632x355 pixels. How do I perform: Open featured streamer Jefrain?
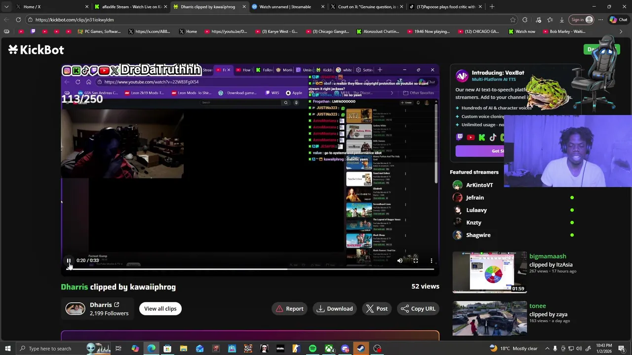pos(475,198)
